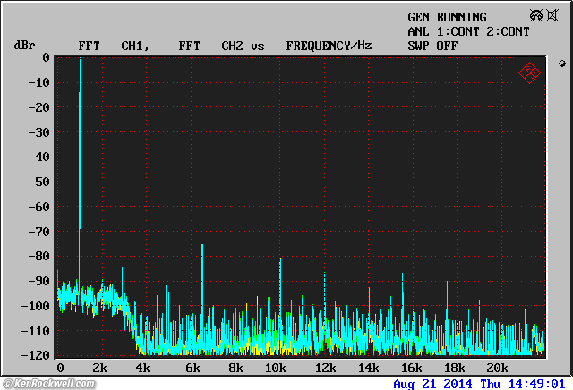Image resolution: width=573 pixels, height=390 pixels.
Task: Click the -120 level axis label
Action: click(x=36, y=355)
